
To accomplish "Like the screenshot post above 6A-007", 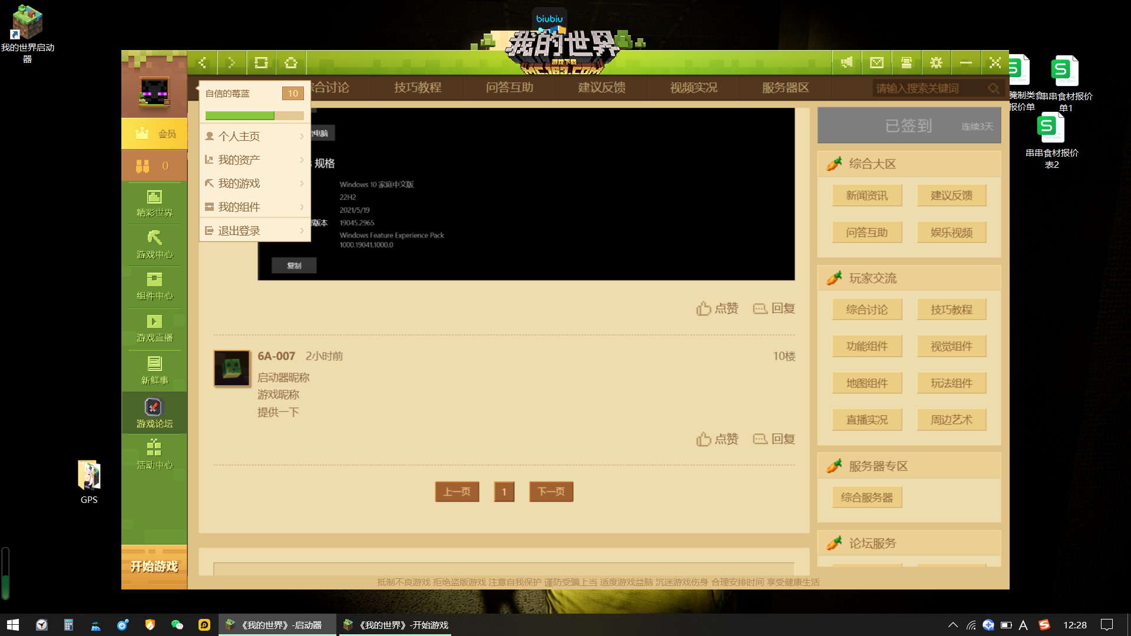I will 717,309.
